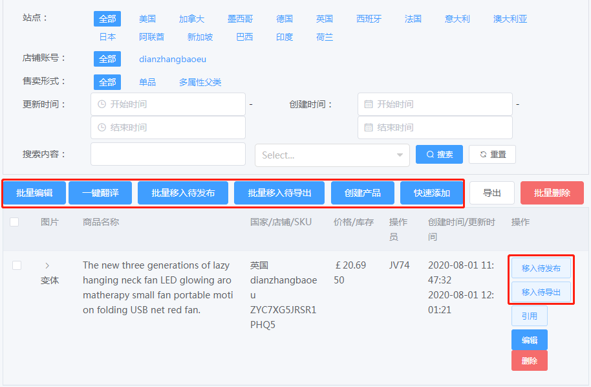
Task: Click the price £ 20.69
Action: coord(350,265)
